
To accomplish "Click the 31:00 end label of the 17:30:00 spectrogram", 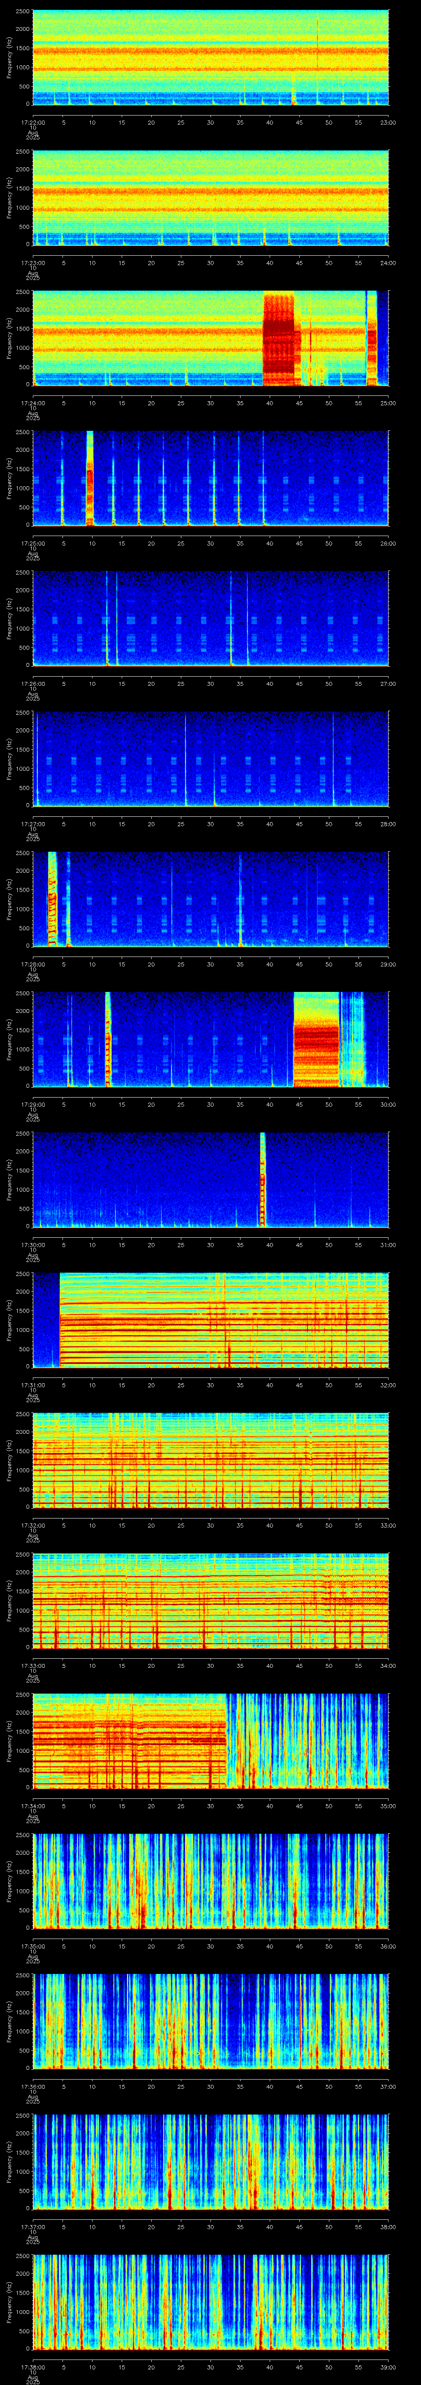I will tap(389, 1244).
